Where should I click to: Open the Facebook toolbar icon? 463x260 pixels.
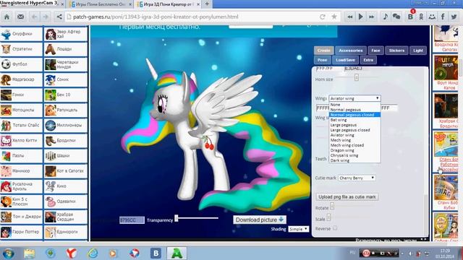click(x=443, y=17)
